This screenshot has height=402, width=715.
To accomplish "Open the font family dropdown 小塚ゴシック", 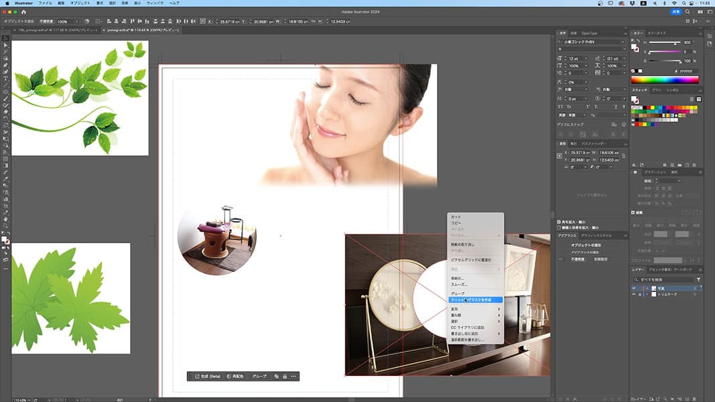I will [622, 42].
